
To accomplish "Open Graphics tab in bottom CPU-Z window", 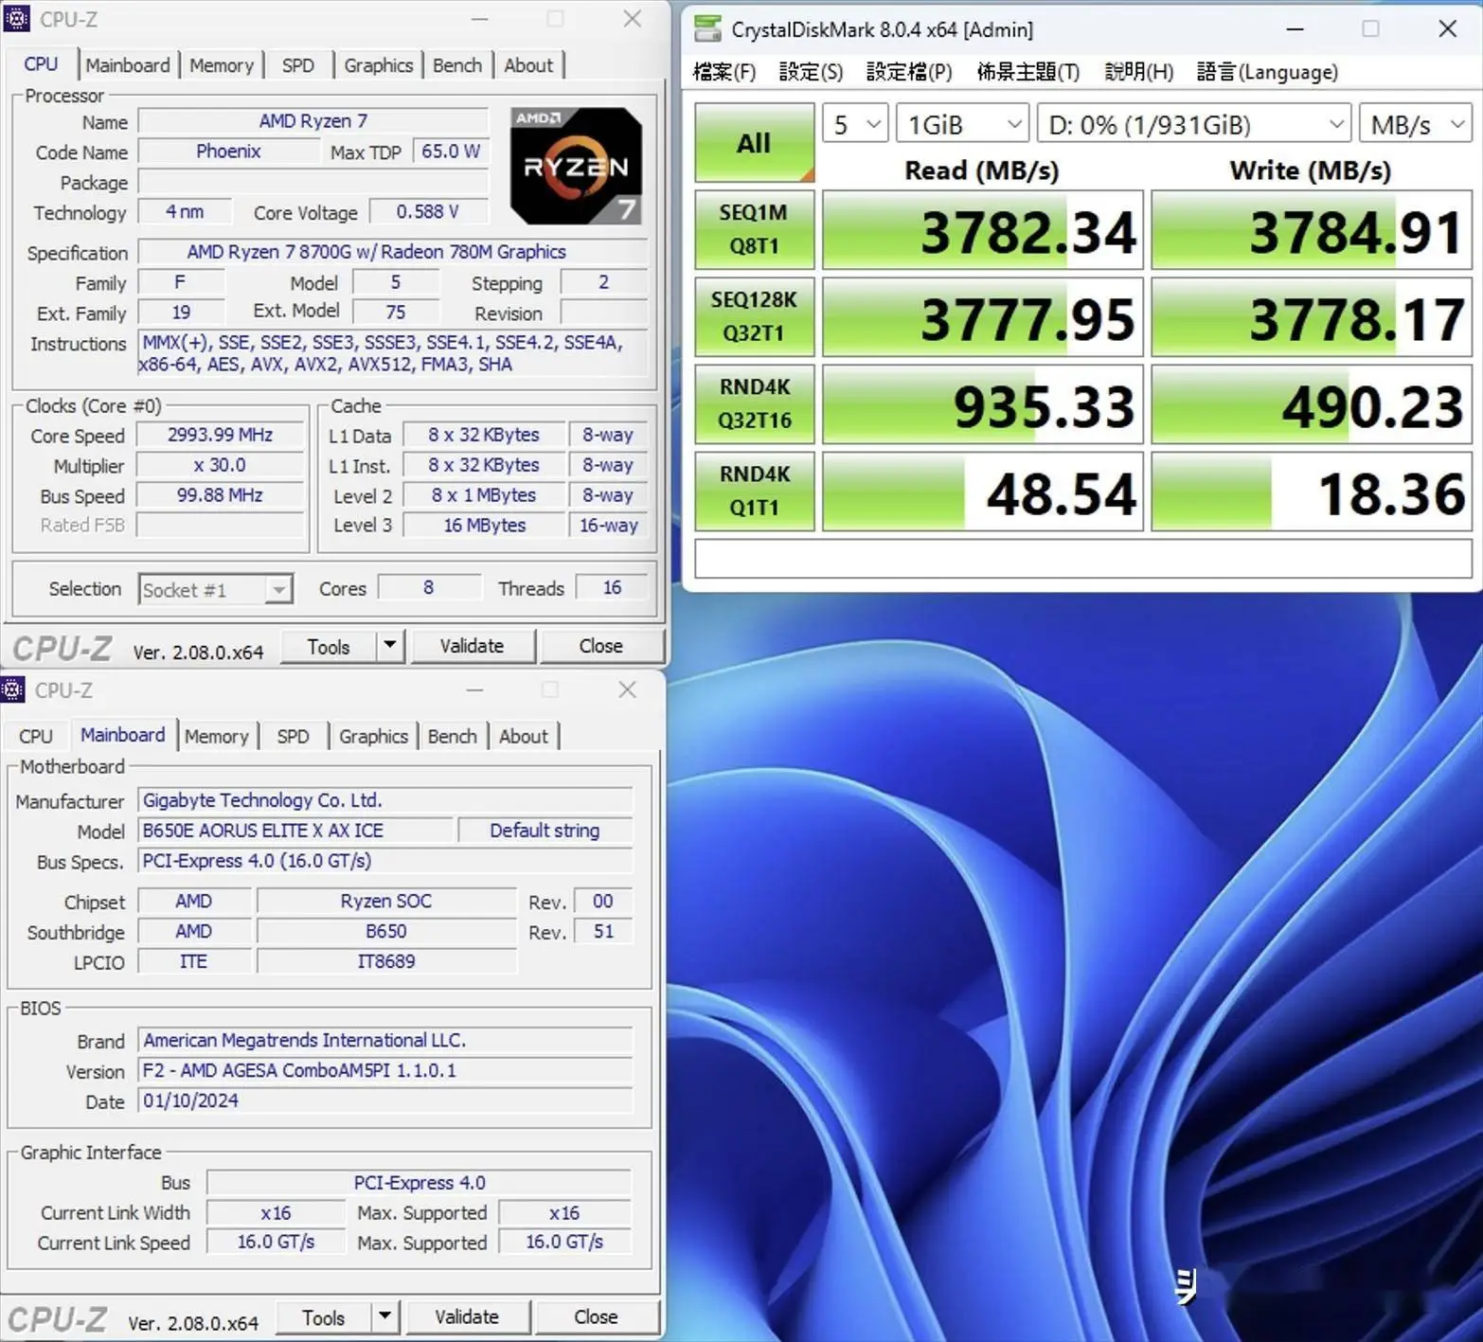I will point(373,736).
